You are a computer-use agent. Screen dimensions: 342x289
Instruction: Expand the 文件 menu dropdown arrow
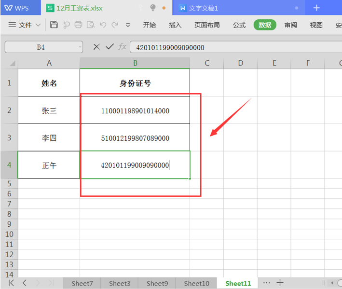point(38,25)
